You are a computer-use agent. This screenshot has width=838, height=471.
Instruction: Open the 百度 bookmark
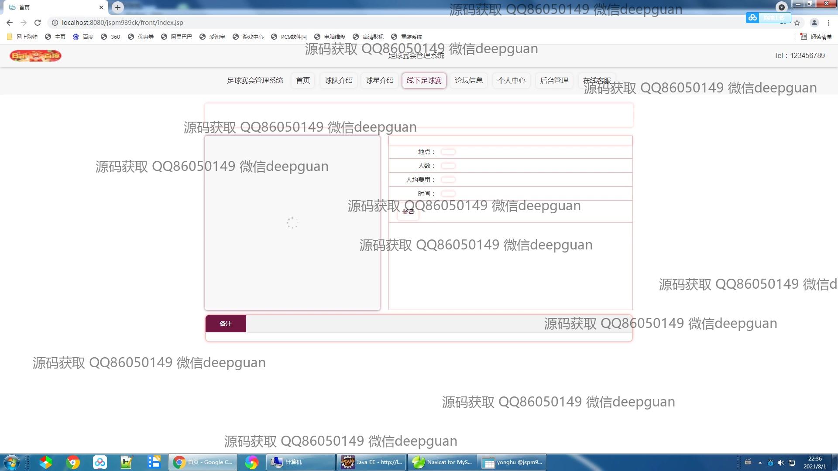pyautogui.click(x=83, y=37)
